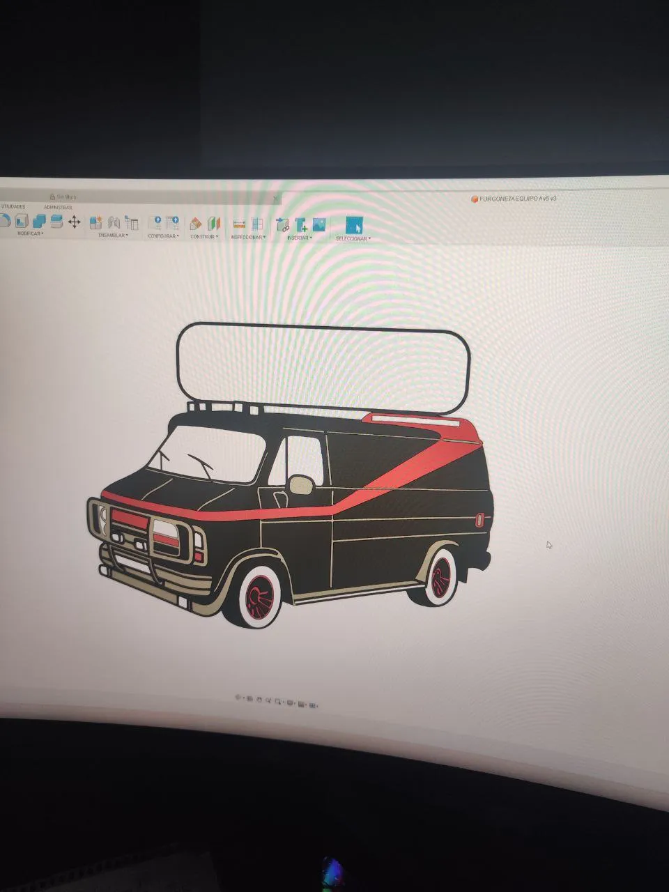Viewport: 669px width, 892px height.
Task: Open the SELECCIONAR dropdown menu
Action: 353,238
